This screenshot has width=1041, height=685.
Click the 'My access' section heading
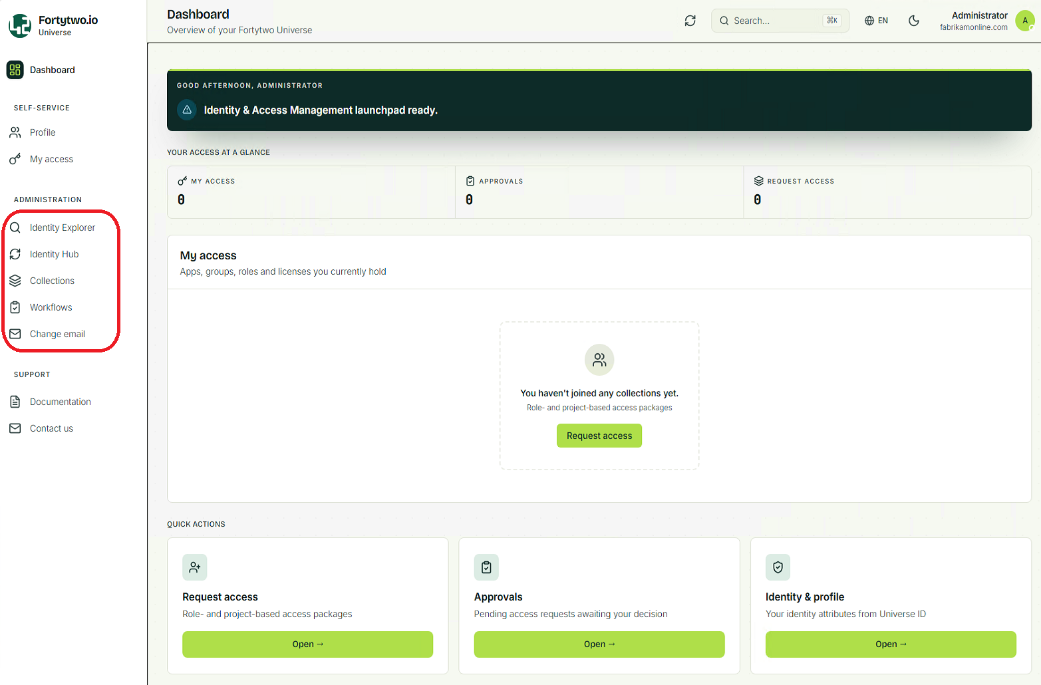point(208,255)
